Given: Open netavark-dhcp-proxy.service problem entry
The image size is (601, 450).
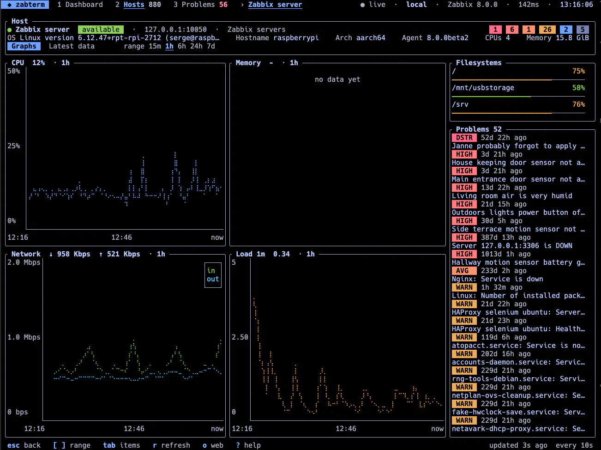Looking at the screenshot, I should coord(518,429).
